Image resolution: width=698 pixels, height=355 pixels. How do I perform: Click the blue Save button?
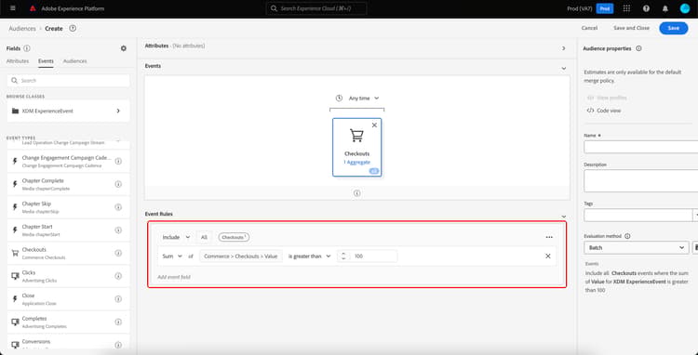point(674,28)
